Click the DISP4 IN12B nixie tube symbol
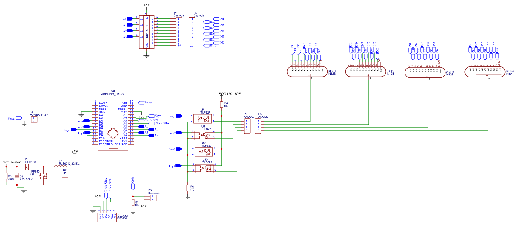The height and width of the screenshot is (225, 517). pos(485,72)
